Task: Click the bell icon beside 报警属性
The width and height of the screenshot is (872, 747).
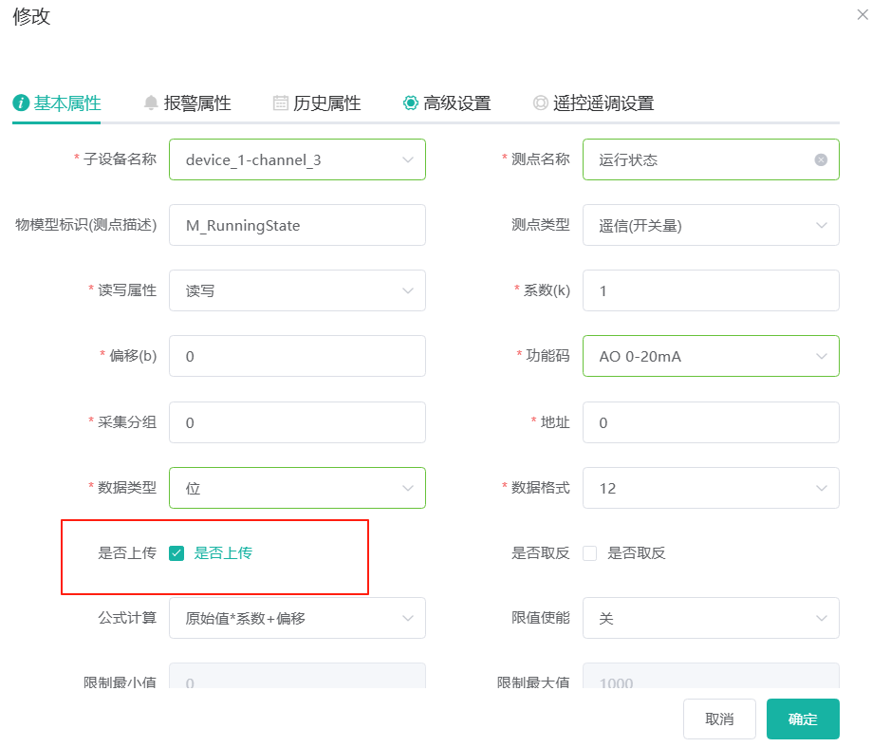Action: 151,103
